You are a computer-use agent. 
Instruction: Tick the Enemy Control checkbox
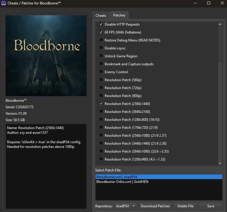pyautogui.click(x=101, y=72)
